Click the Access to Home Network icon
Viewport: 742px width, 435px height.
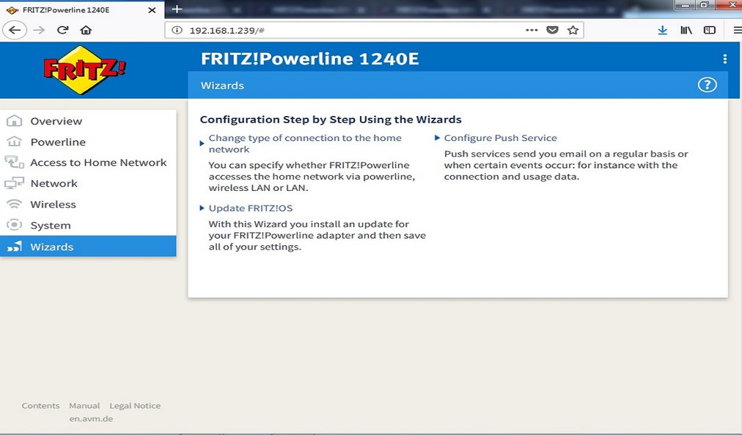[x=14, y=162]
